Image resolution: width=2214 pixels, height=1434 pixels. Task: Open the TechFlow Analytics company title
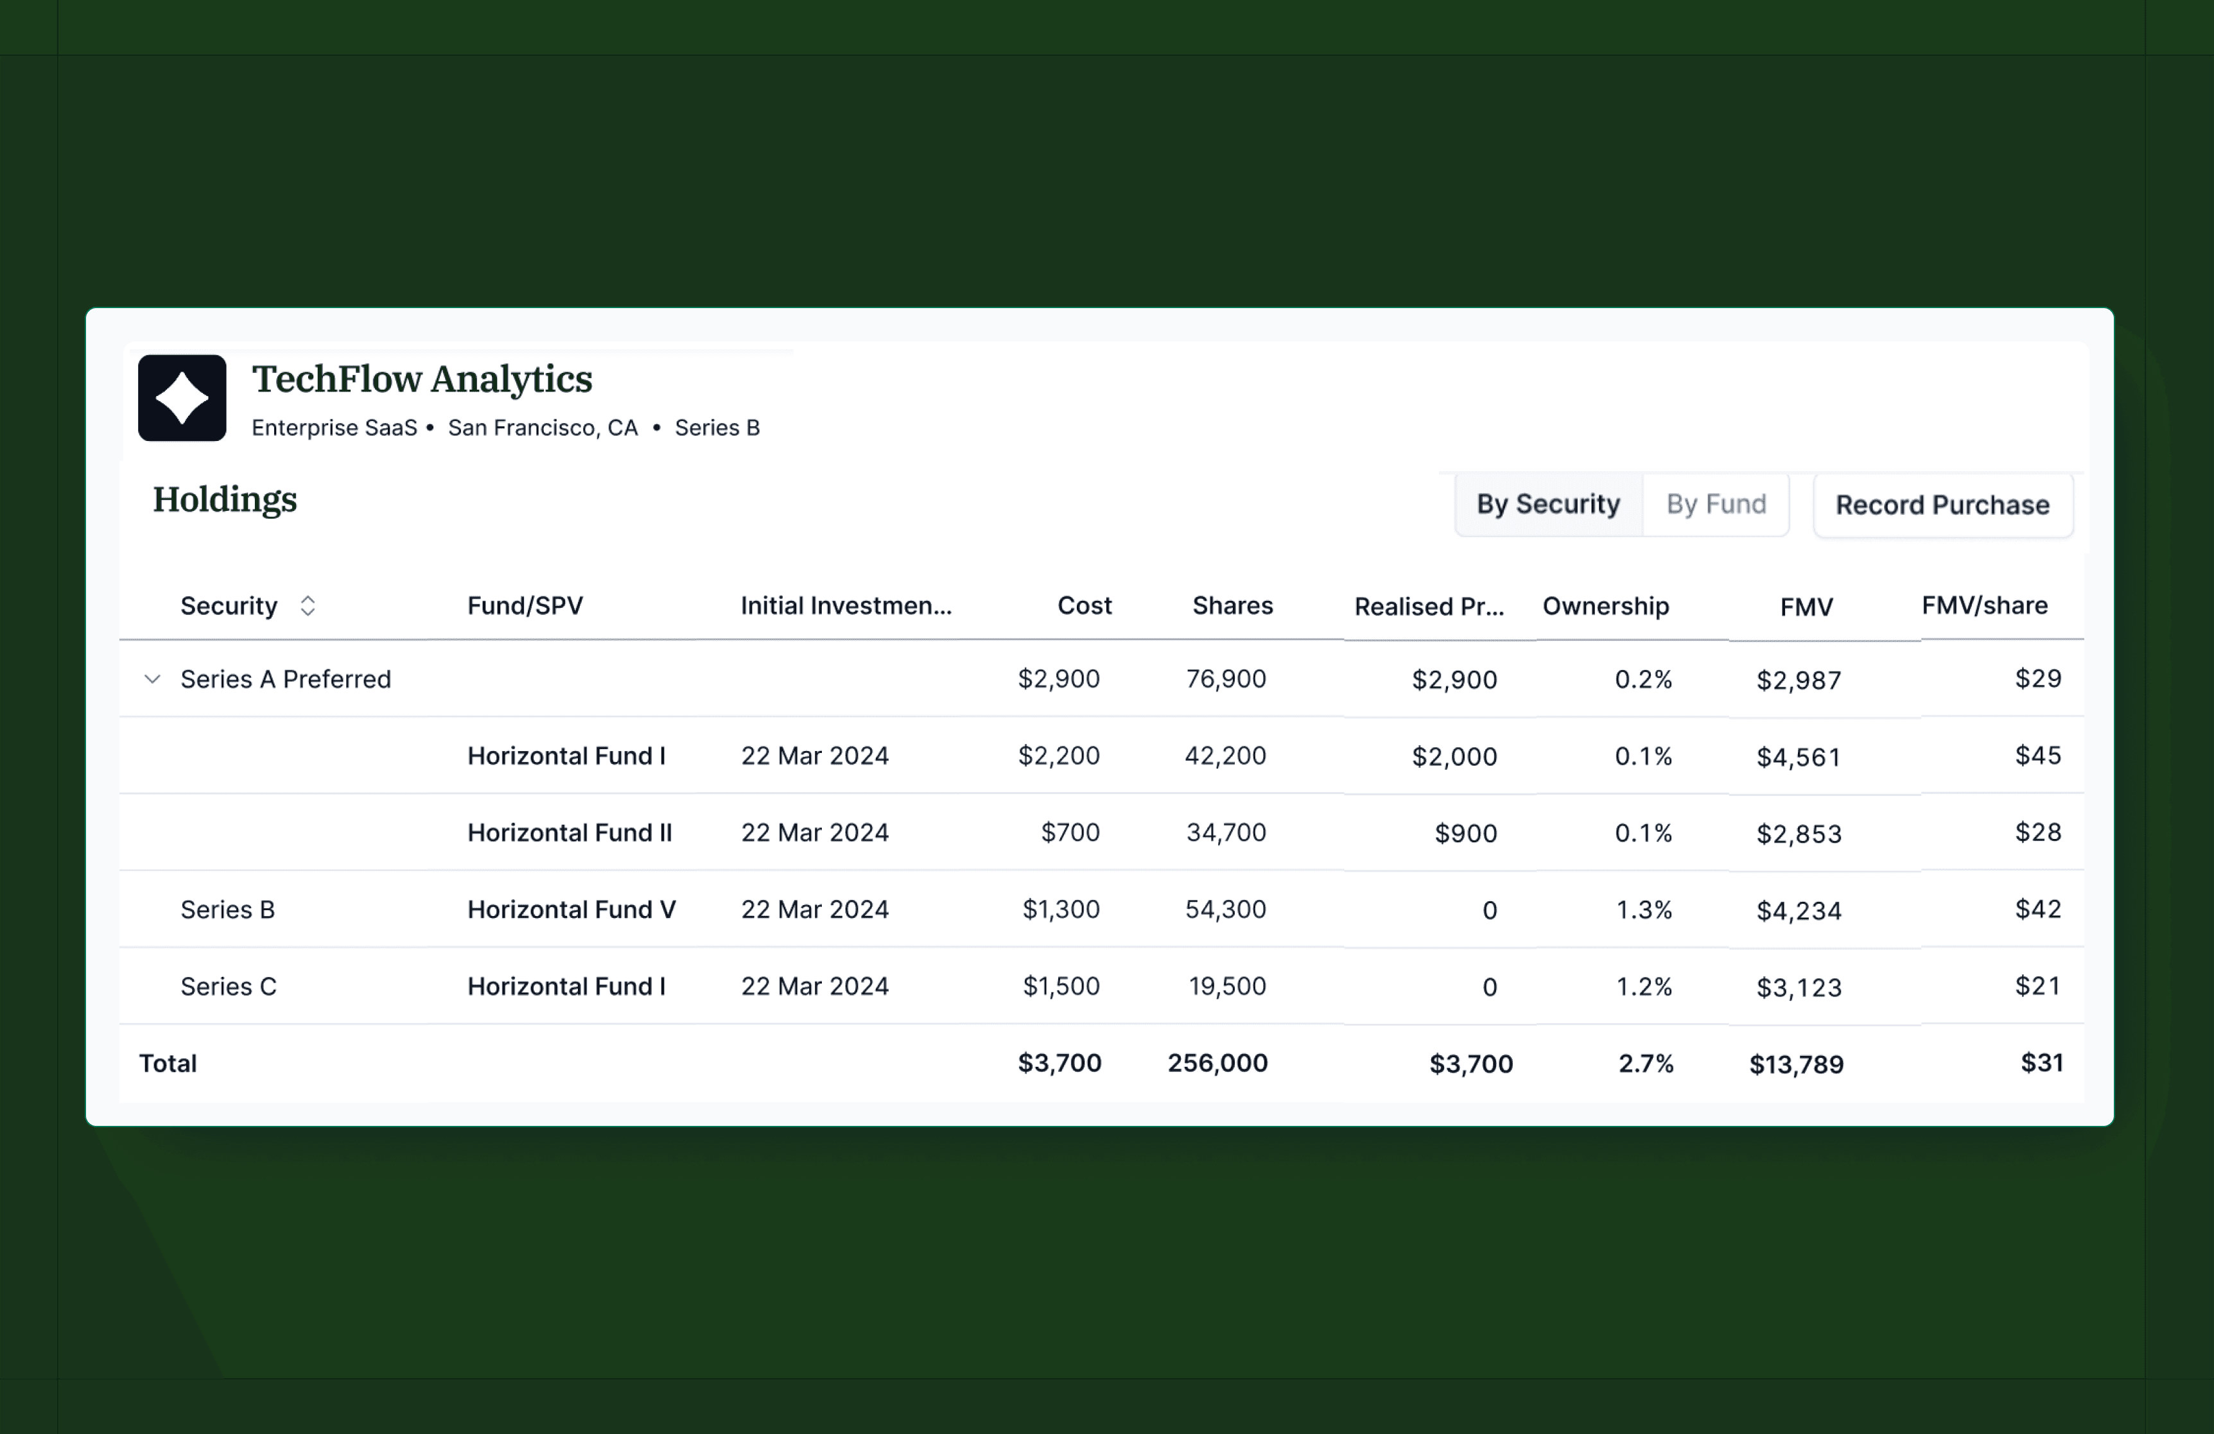(421, 379)
